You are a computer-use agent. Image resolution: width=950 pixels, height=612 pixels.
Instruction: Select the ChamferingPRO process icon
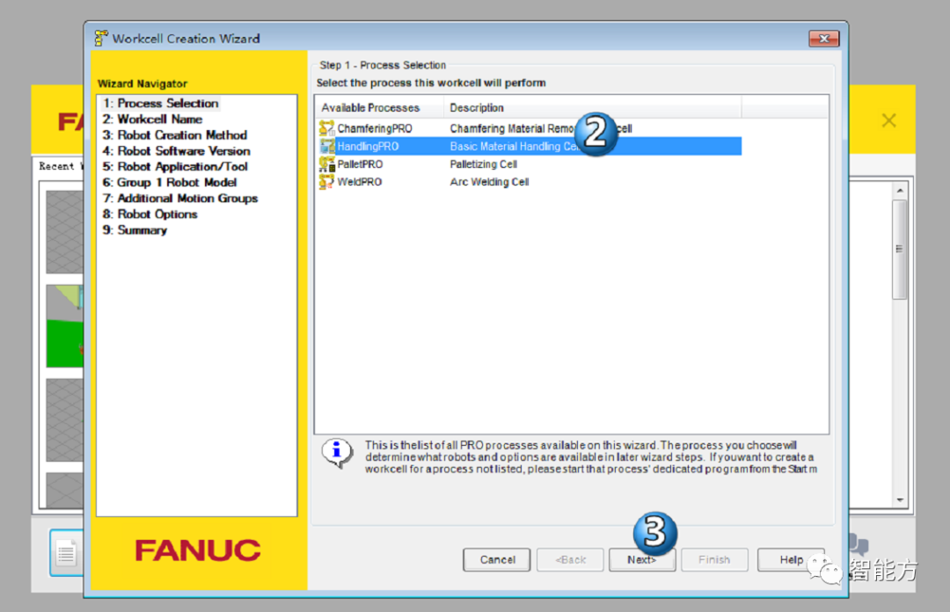(x=327, y=127)
